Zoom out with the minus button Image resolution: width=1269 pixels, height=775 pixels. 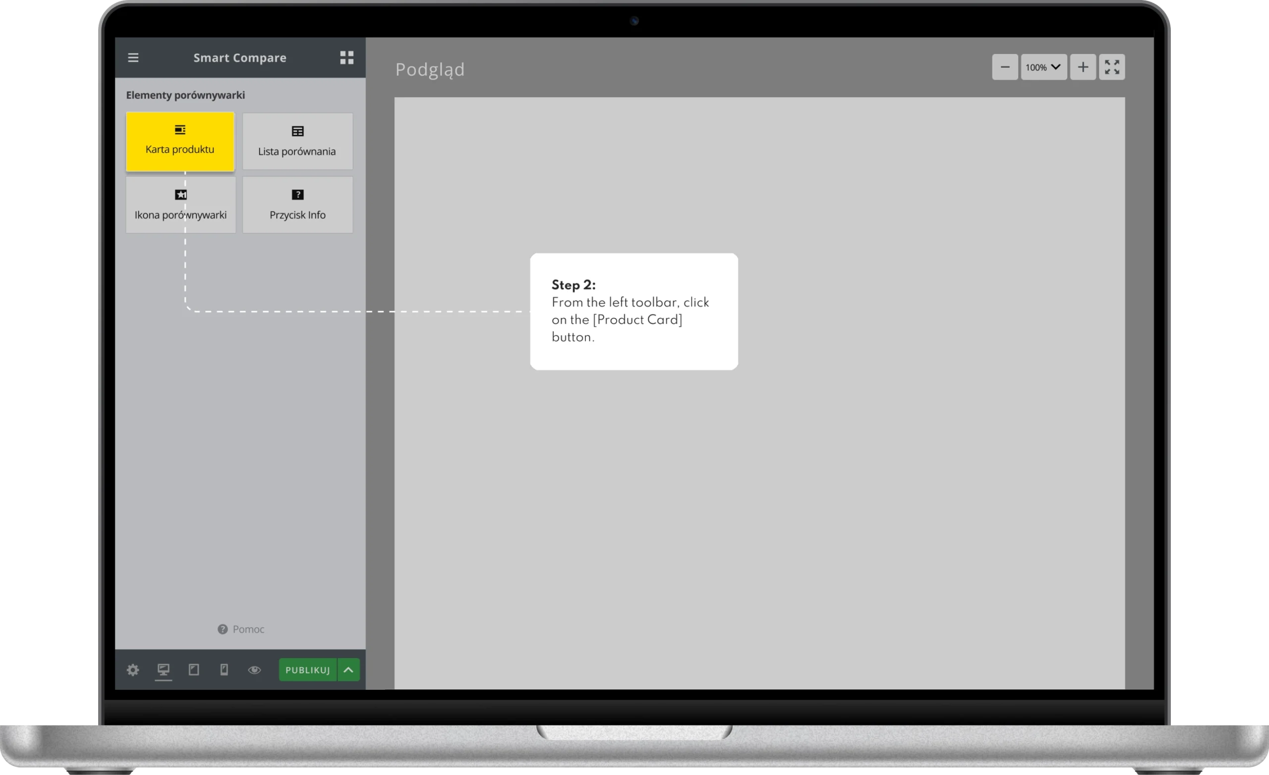[x=1005, y=67]
